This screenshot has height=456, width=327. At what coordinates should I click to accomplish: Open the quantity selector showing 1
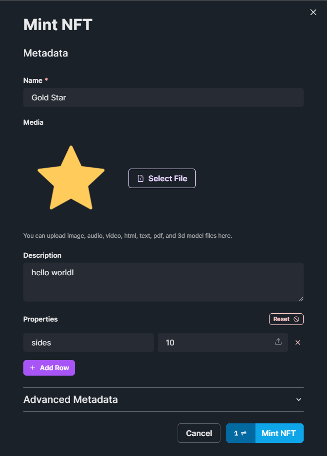tap(240, 433)
